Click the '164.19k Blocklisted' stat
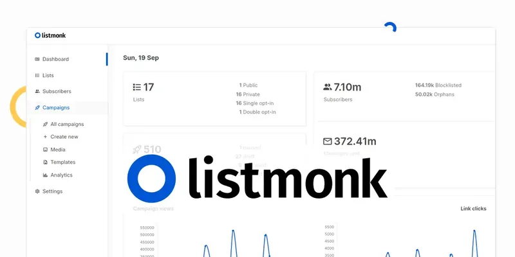Image resolution: width=515 pixels, height=257 pixels. (438, 85)
